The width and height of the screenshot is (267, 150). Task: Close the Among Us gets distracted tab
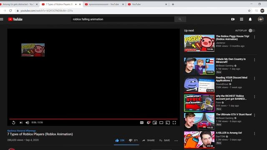click(37, 4)
